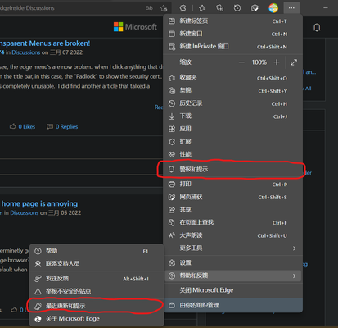Click the notification bell on the page
The width and height of the screenshot is (338, 328).
tap(317, 27)
